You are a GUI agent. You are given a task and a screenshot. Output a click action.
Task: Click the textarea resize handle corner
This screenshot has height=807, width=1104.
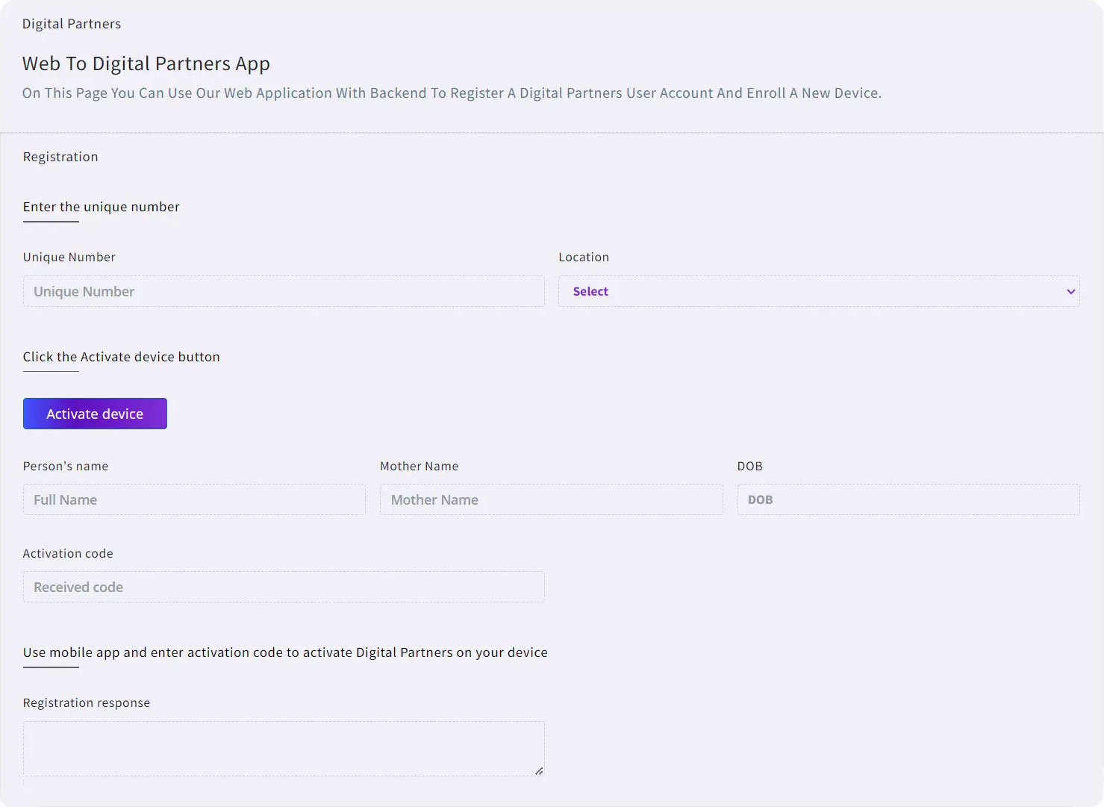[539, 771]
